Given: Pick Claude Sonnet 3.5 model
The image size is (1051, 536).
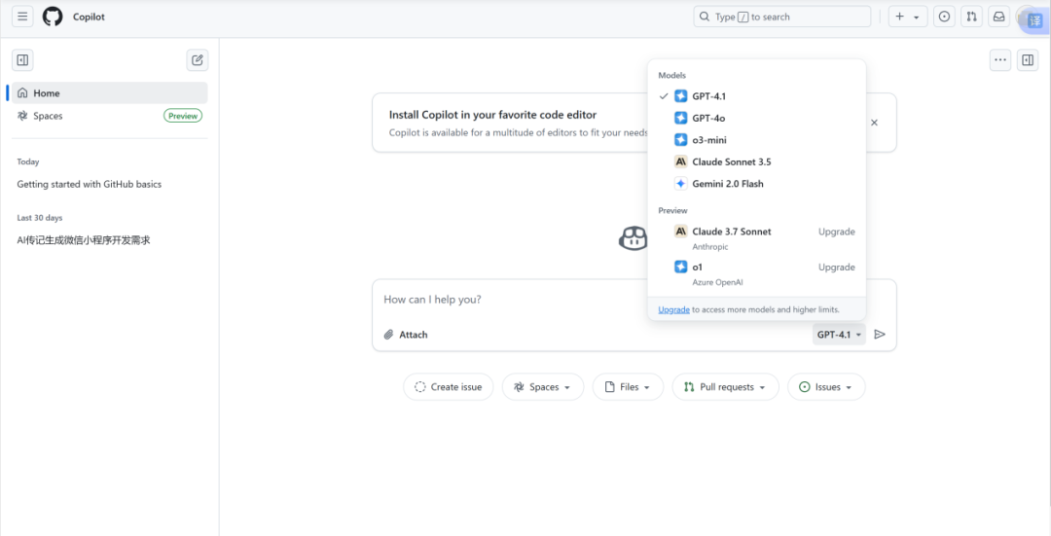Looking at the screenshot, I should [757, 161].
